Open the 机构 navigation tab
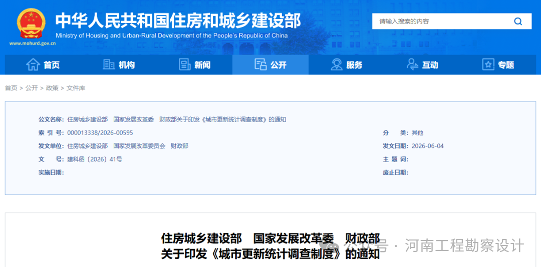Viewport: 541px width, 267px height. 119,65
